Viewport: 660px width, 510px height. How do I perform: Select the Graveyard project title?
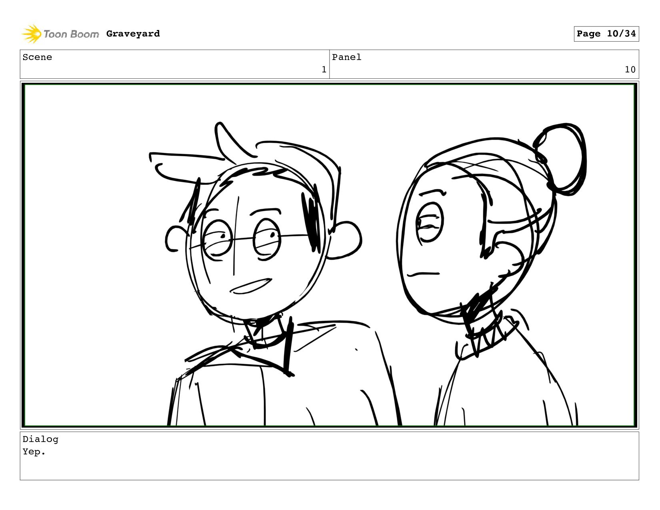click(x=133, y=34)
